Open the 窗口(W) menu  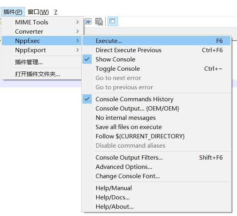coord(38,12)
